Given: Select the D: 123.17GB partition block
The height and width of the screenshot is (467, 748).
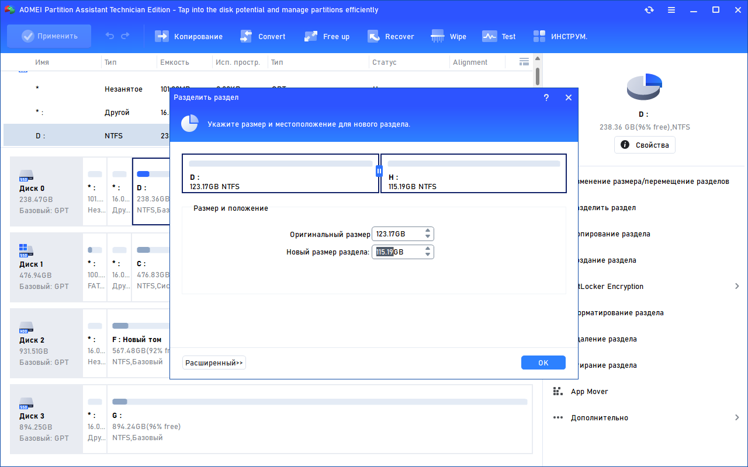Looking at the screenshot, I should point(280,173).
